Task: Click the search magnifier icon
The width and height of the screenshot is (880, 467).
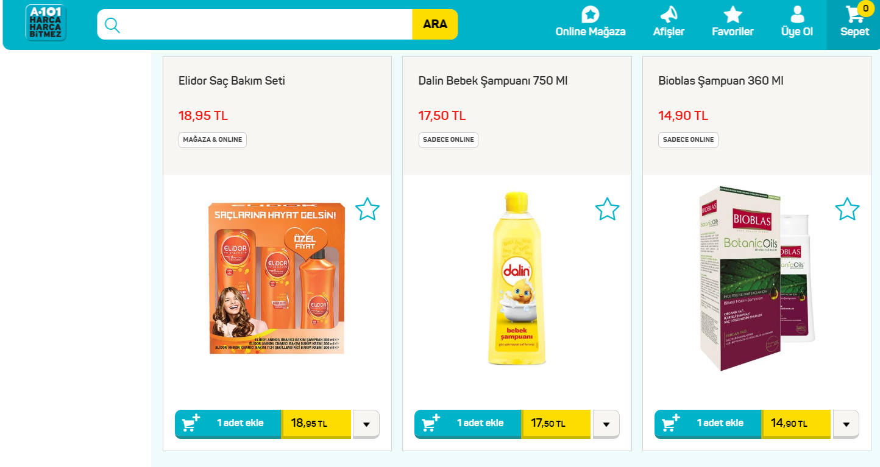Action: click(112, 25)
